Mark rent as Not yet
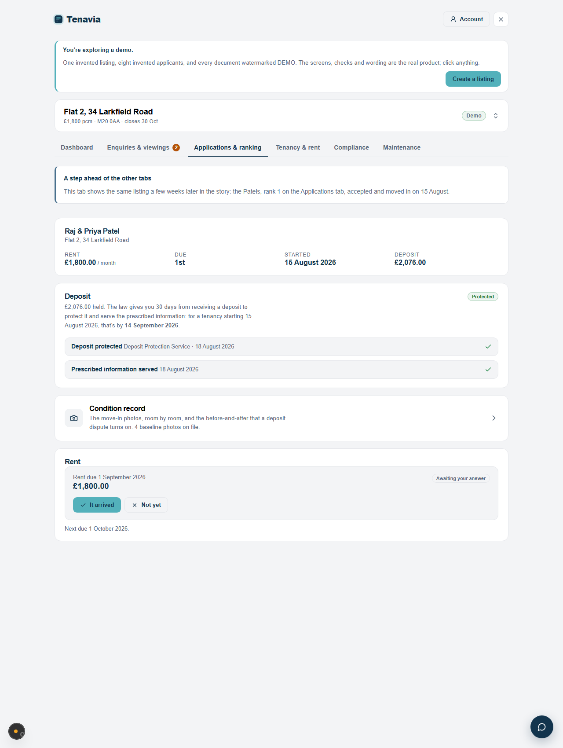Image resolution: width=563 pixels, height=748 pixels. point(146,505)
